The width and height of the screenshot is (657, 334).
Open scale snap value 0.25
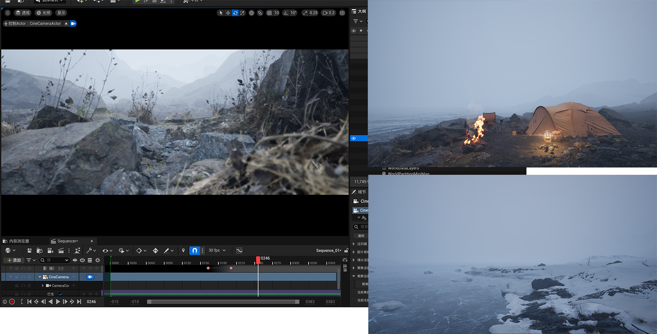coord(314,13)
